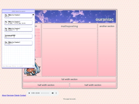Viewport: 139px width, 104px height.
Task: Click the 0:00 / 23:04 audio time
Action: click(x=36, y=93)
